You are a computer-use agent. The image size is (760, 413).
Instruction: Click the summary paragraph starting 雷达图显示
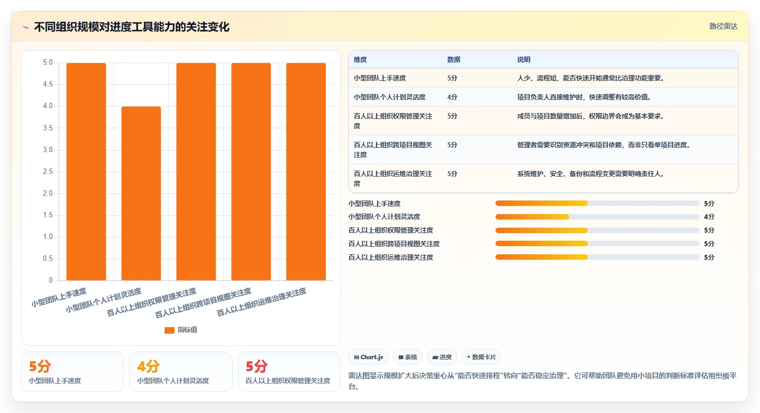coord(542,381)
